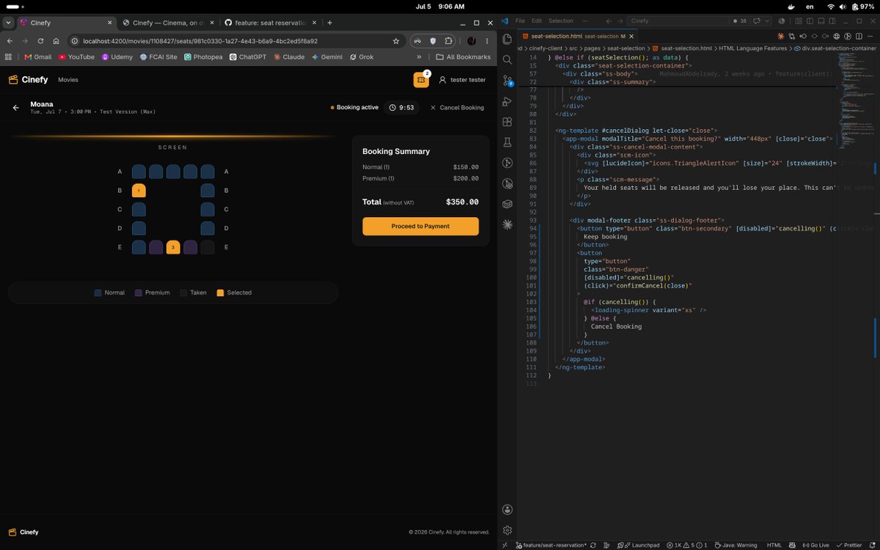Open VS Code Manage gear icon

click(507, 530)
